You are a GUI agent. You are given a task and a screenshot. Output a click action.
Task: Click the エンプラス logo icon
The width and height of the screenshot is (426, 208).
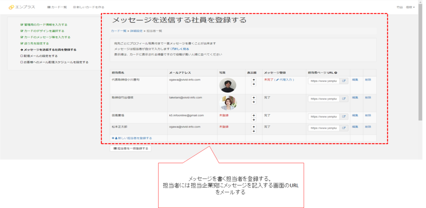click(x=11, y=7)
